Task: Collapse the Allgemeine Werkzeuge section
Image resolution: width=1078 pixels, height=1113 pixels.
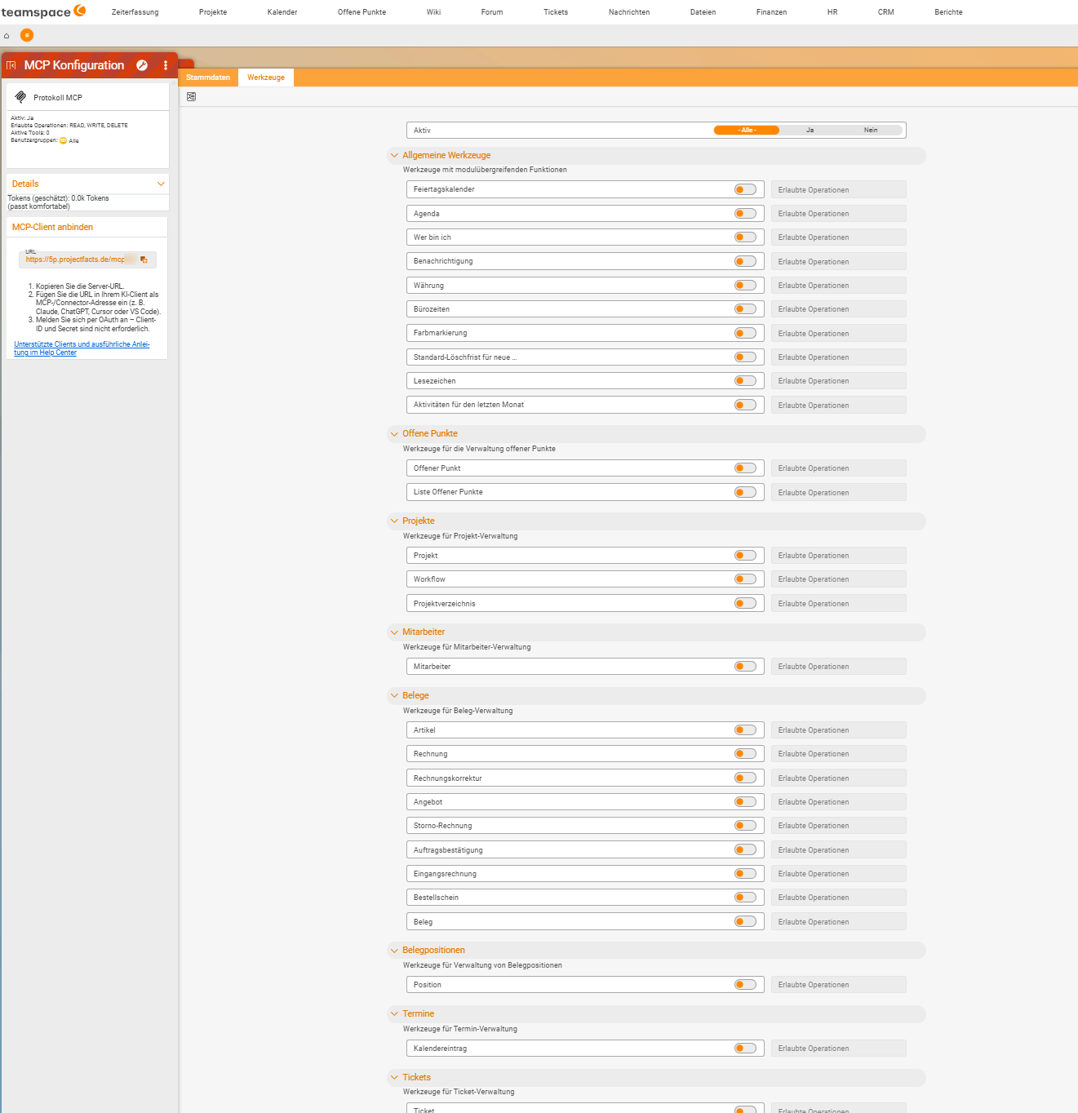Action: click(x=394, y=155)
